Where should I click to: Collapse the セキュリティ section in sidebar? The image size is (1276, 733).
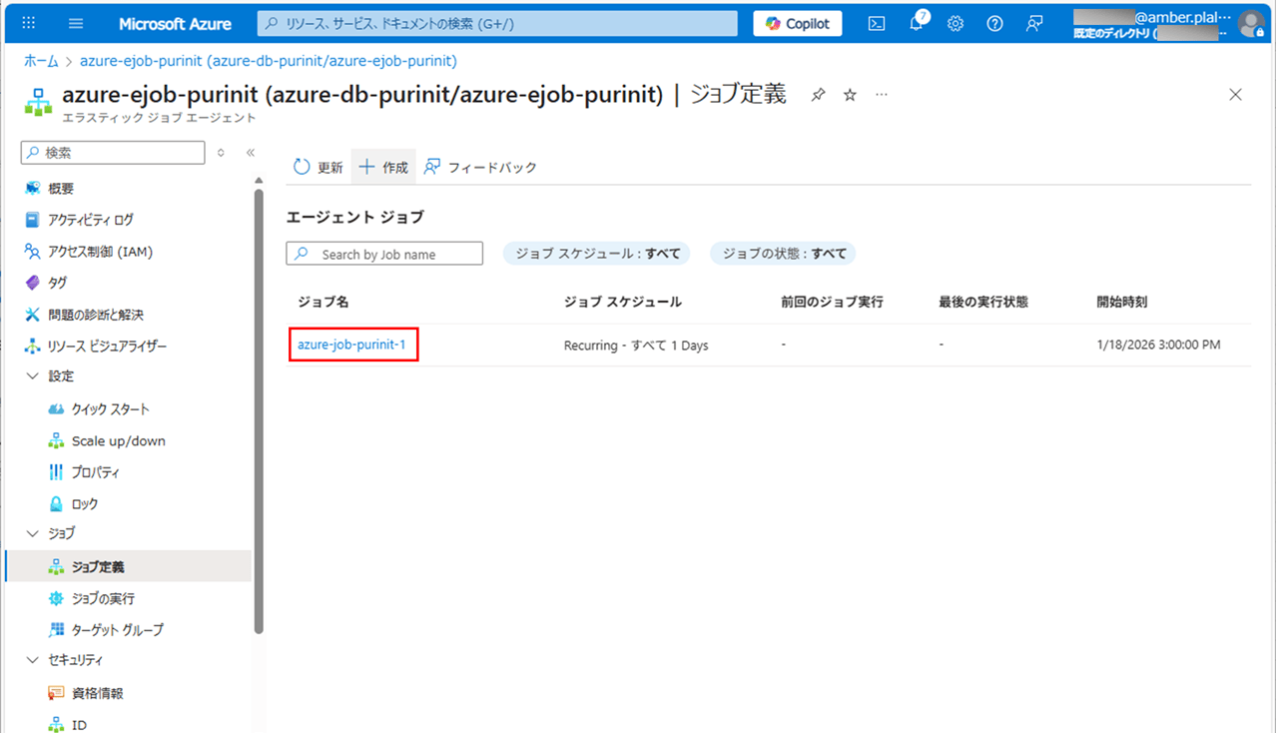pyautogui.click(x=33, y=660)
